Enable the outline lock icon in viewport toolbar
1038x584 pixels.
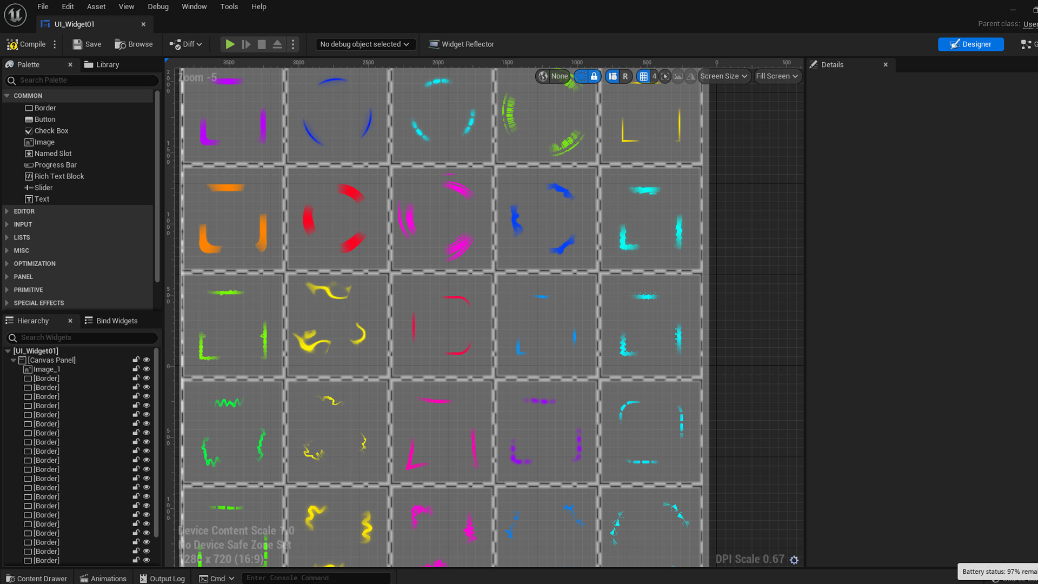(x=594, y=76)
